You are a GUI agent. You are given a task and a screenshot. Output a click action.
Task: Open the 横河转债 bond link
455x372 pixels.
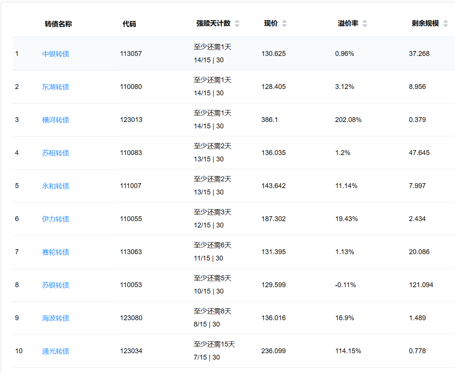(56, 120)
